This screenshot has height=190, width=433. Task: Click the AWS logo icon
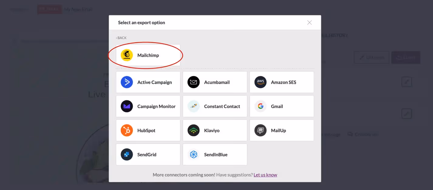[261, 82]
